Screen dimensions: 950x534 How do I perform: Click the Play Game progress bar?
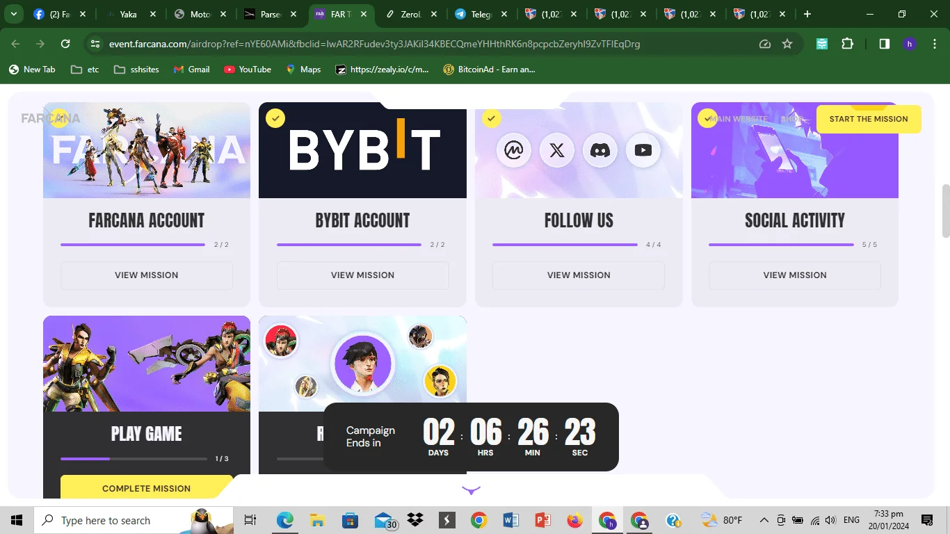point(134,459)
